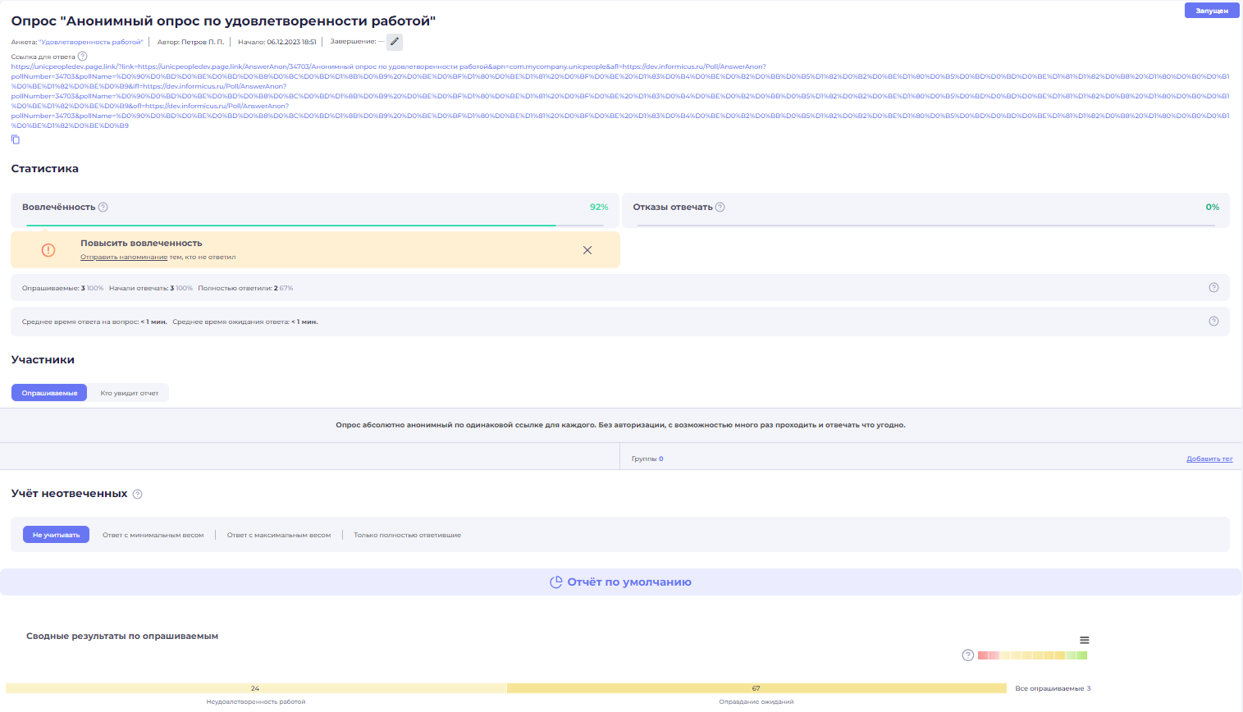Image resolution: width=1243 pixels, height=712 pixels.
Task: Click the pencil edit icon beside Завершение
Action: click(x=395, y=42)
